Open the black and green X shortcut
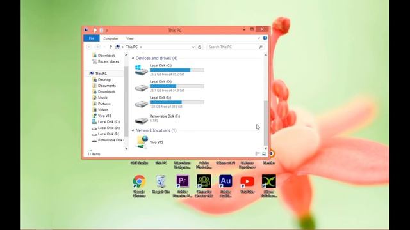The width and height of the screenshot is (410, 230). (x=269, y=181)
